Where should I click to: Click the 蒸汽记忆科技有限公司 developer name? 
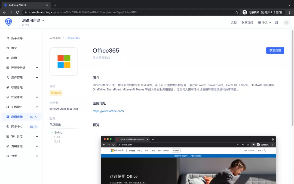point(63,109)
